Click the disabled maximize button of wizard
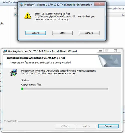The height and width of the screenshot is (133, 125). pos(107,51)
